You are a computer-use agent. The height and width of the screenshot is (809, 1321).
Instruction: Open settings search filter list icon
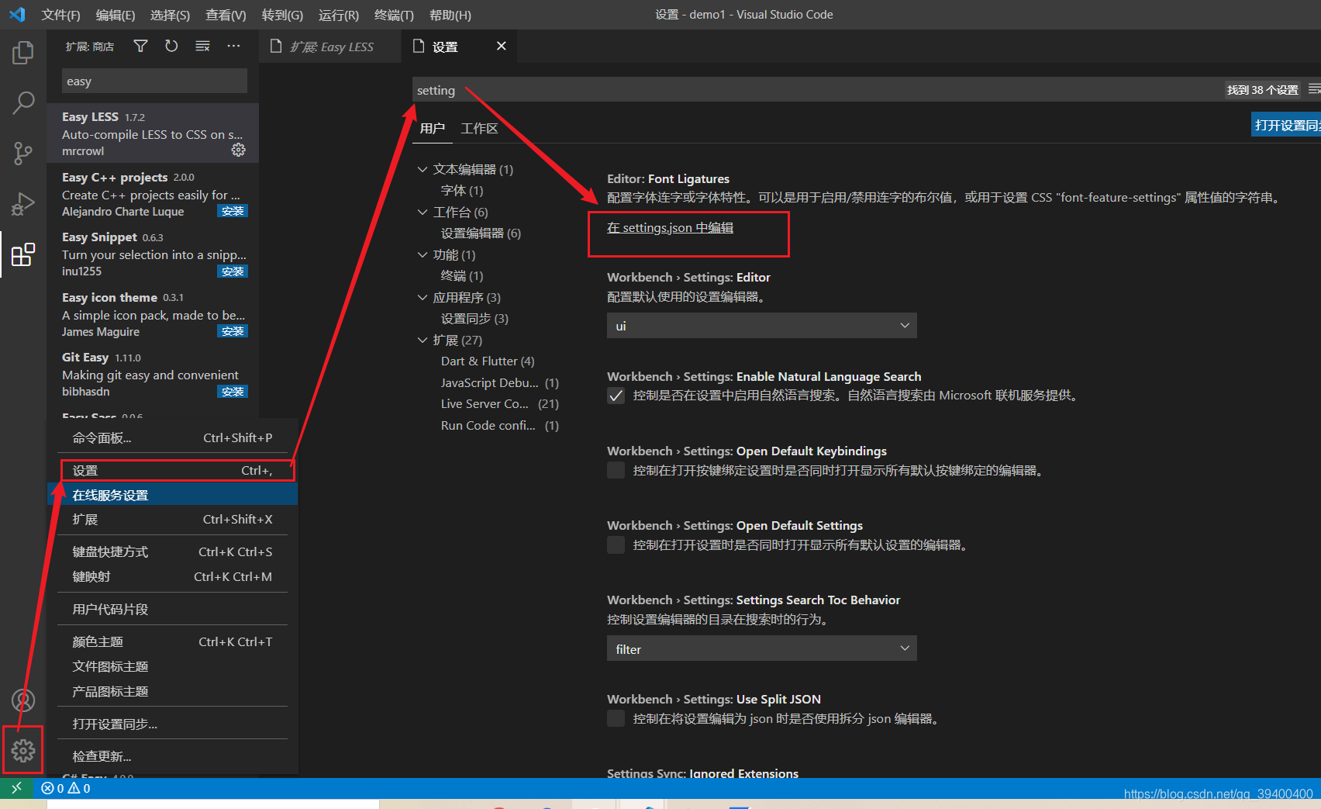1314,89
